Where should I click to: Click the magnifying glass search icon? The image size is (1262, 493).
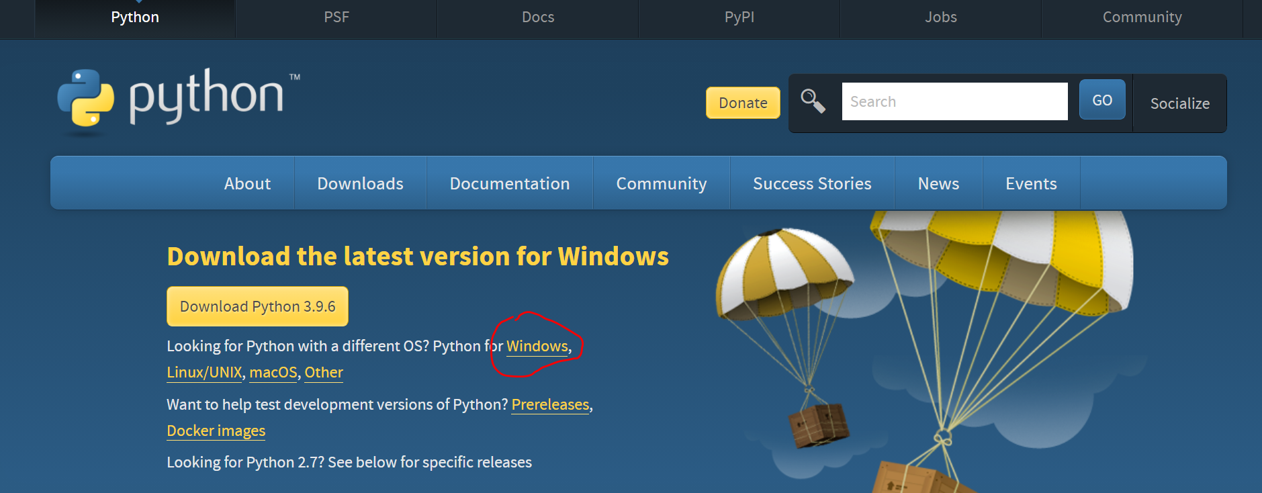point(813,101)
